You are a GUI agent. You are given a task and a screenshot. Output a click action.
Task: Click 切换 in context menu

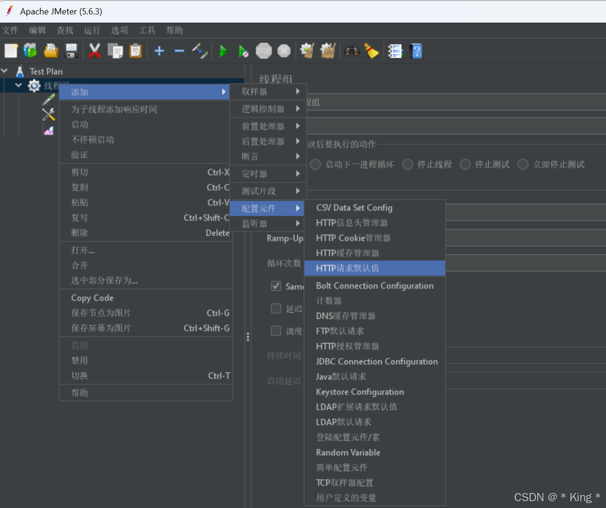point(146,376)
